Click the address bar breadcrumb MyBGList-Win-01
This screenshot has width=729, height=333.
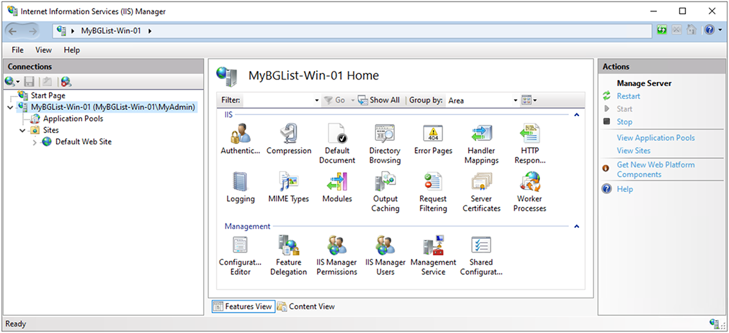click(x=111, y=31)
